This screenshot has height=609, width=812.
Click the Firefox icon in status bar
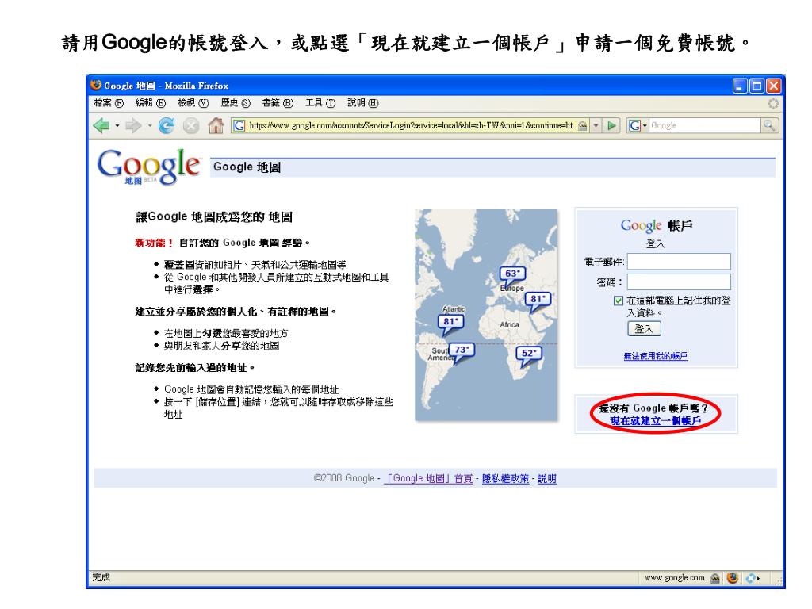point(732,578)
